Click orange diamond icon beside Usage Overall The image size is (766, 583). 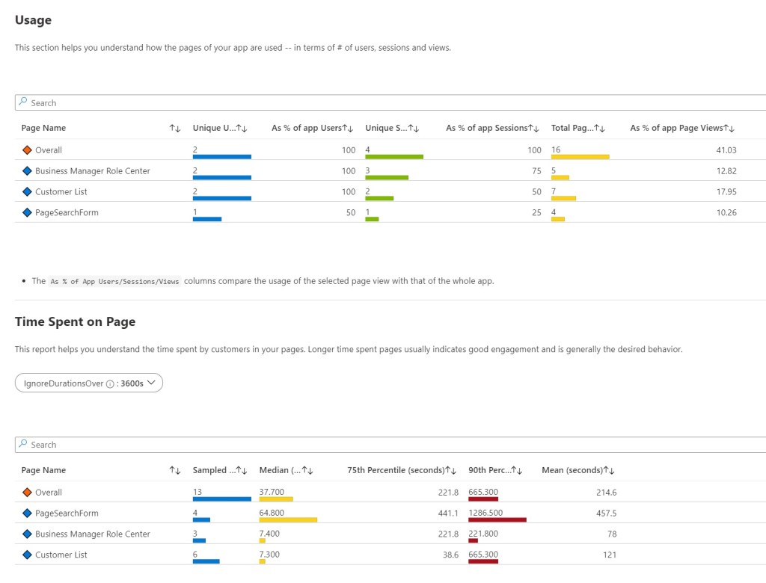point(27,150)
